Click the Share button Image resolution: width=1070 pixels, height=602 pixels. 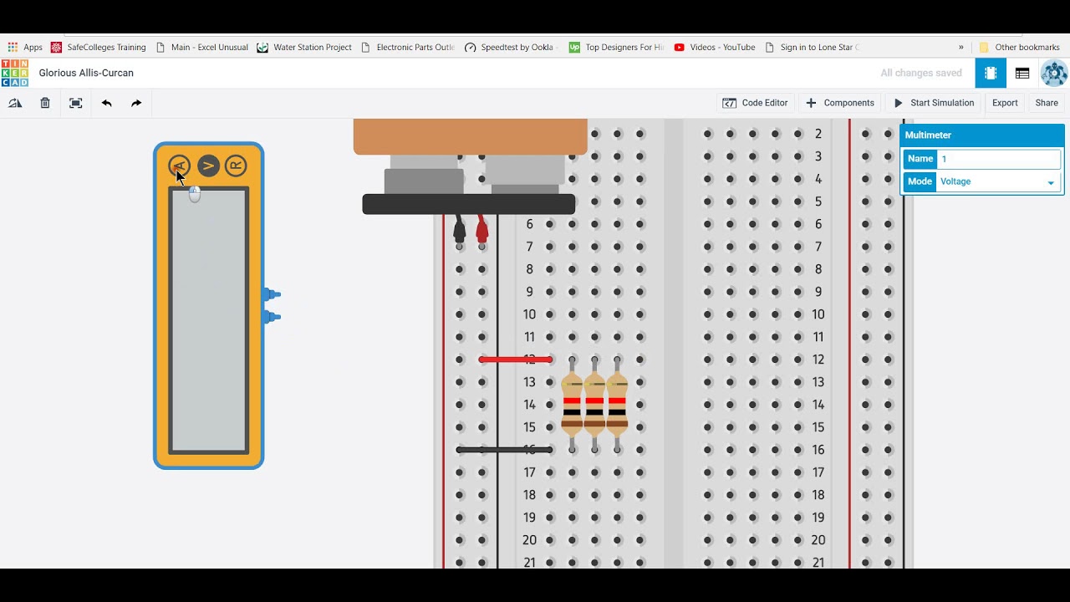tap(1047, 103)
